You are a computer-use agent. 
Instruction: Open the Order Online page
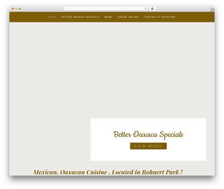[128, 17]
